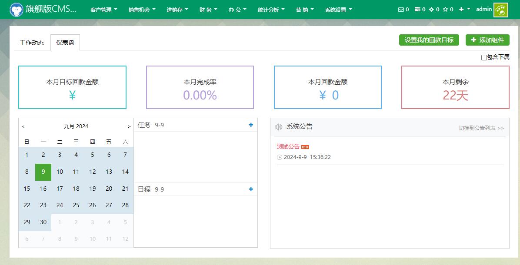Toggle the 包含下属 checkbox
520x265 pixels.
tap(484, 57)
